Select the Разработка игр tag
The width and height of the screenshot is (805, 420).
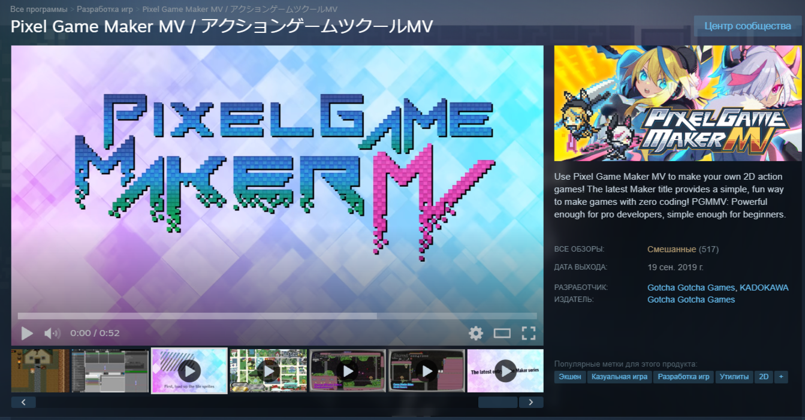tap(684, 377)
